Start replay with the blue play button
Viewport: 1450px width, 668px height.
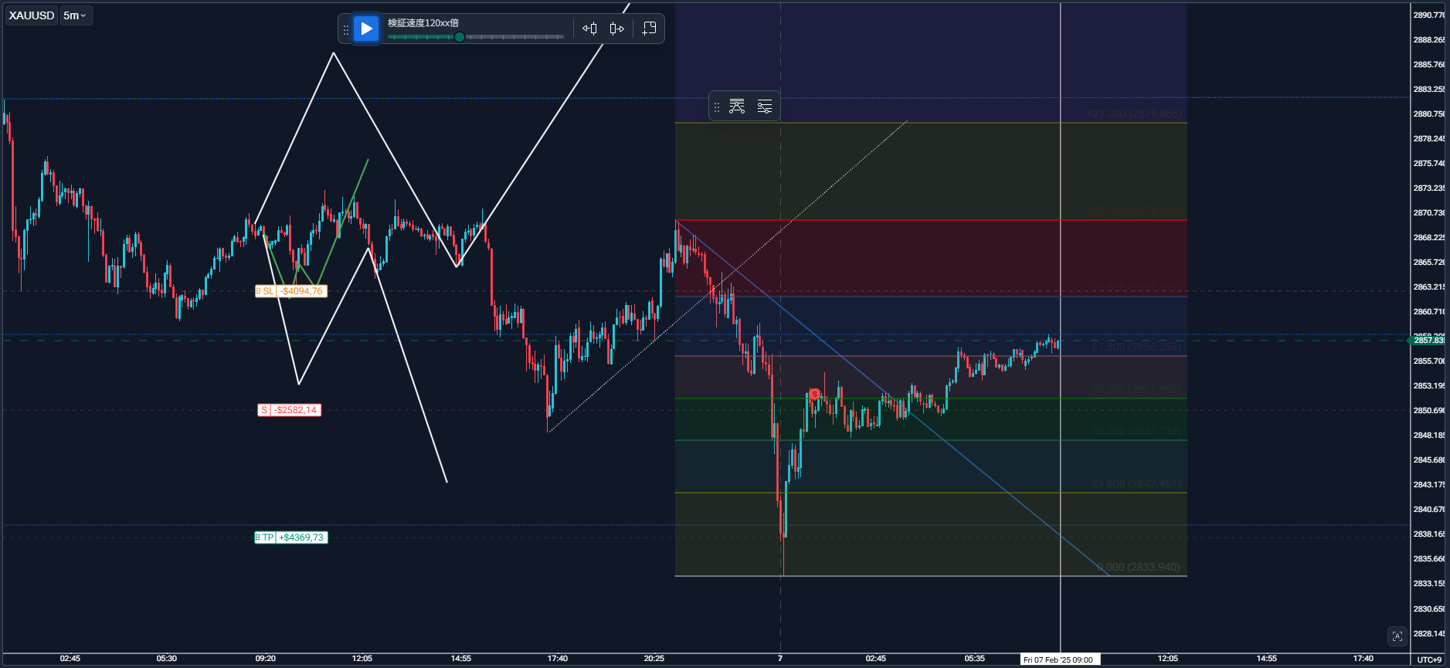[366, 29]
